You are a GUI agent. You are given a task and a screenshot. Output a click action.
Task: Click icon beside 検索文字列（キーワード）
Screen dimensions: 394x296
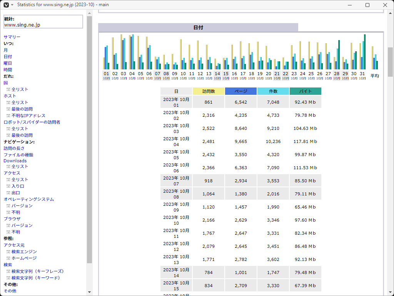tap(8, 278)
